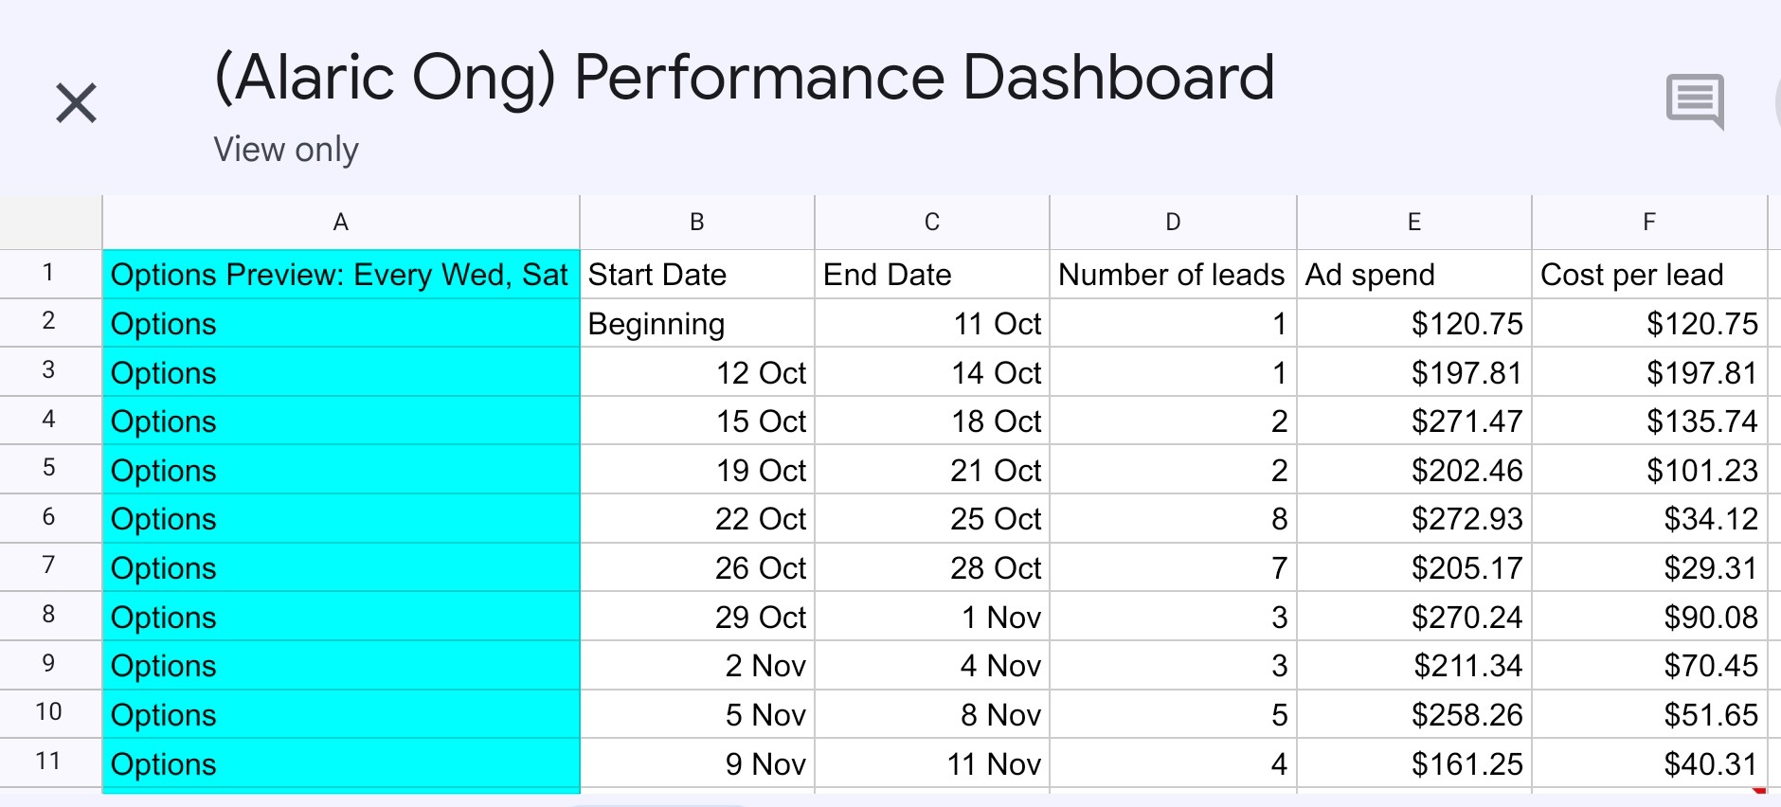Click the cyan Options cell in row 4
The width and height of the screenshot is (1781, 807).
341,421
